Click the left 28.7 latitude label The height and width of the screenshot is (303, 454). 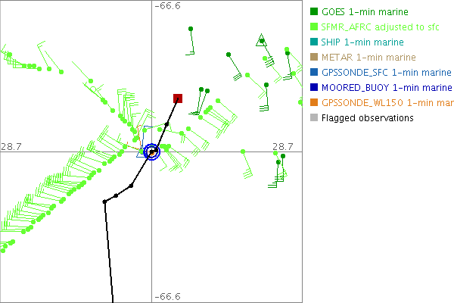pyautogui.click(x=12, y=145)
